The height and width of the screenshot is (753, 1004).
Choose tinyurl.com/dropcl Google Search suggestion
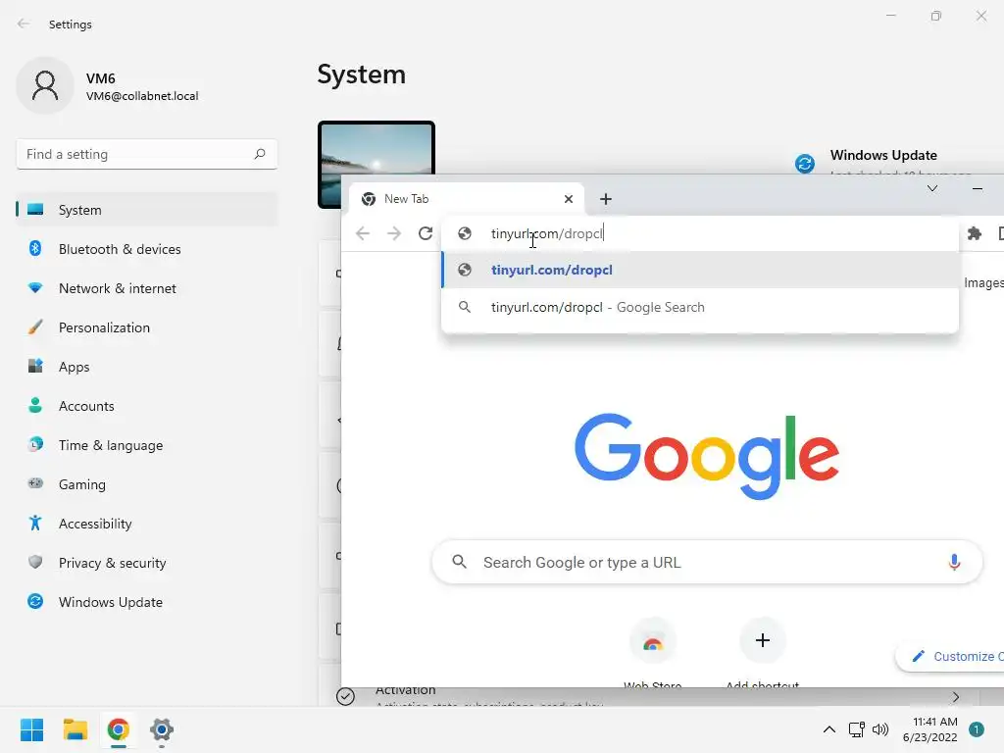(700, 307)
